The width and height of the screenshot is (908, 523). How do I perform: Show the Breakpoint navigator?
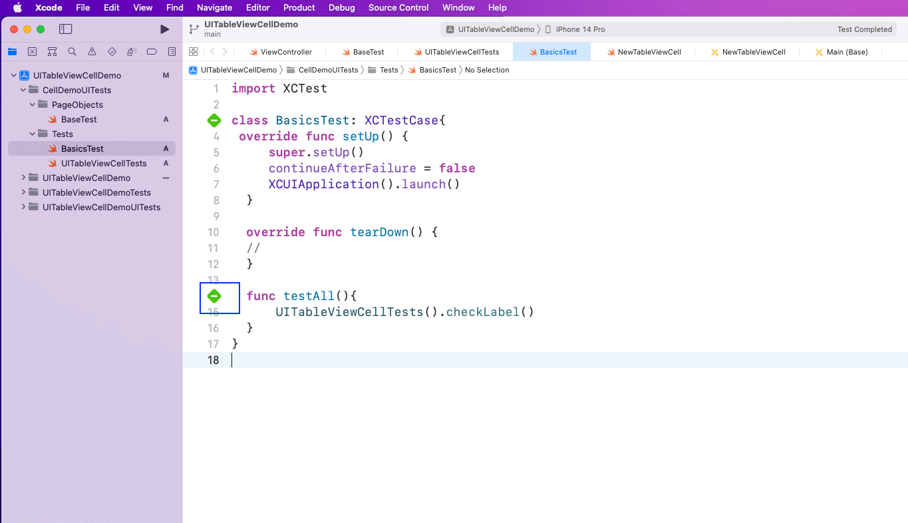tap(152, 52)
